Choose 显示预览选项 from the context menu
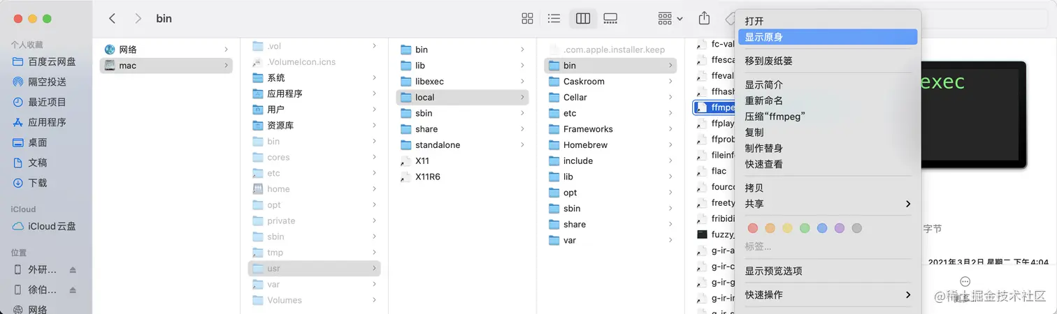 point(828,271)
